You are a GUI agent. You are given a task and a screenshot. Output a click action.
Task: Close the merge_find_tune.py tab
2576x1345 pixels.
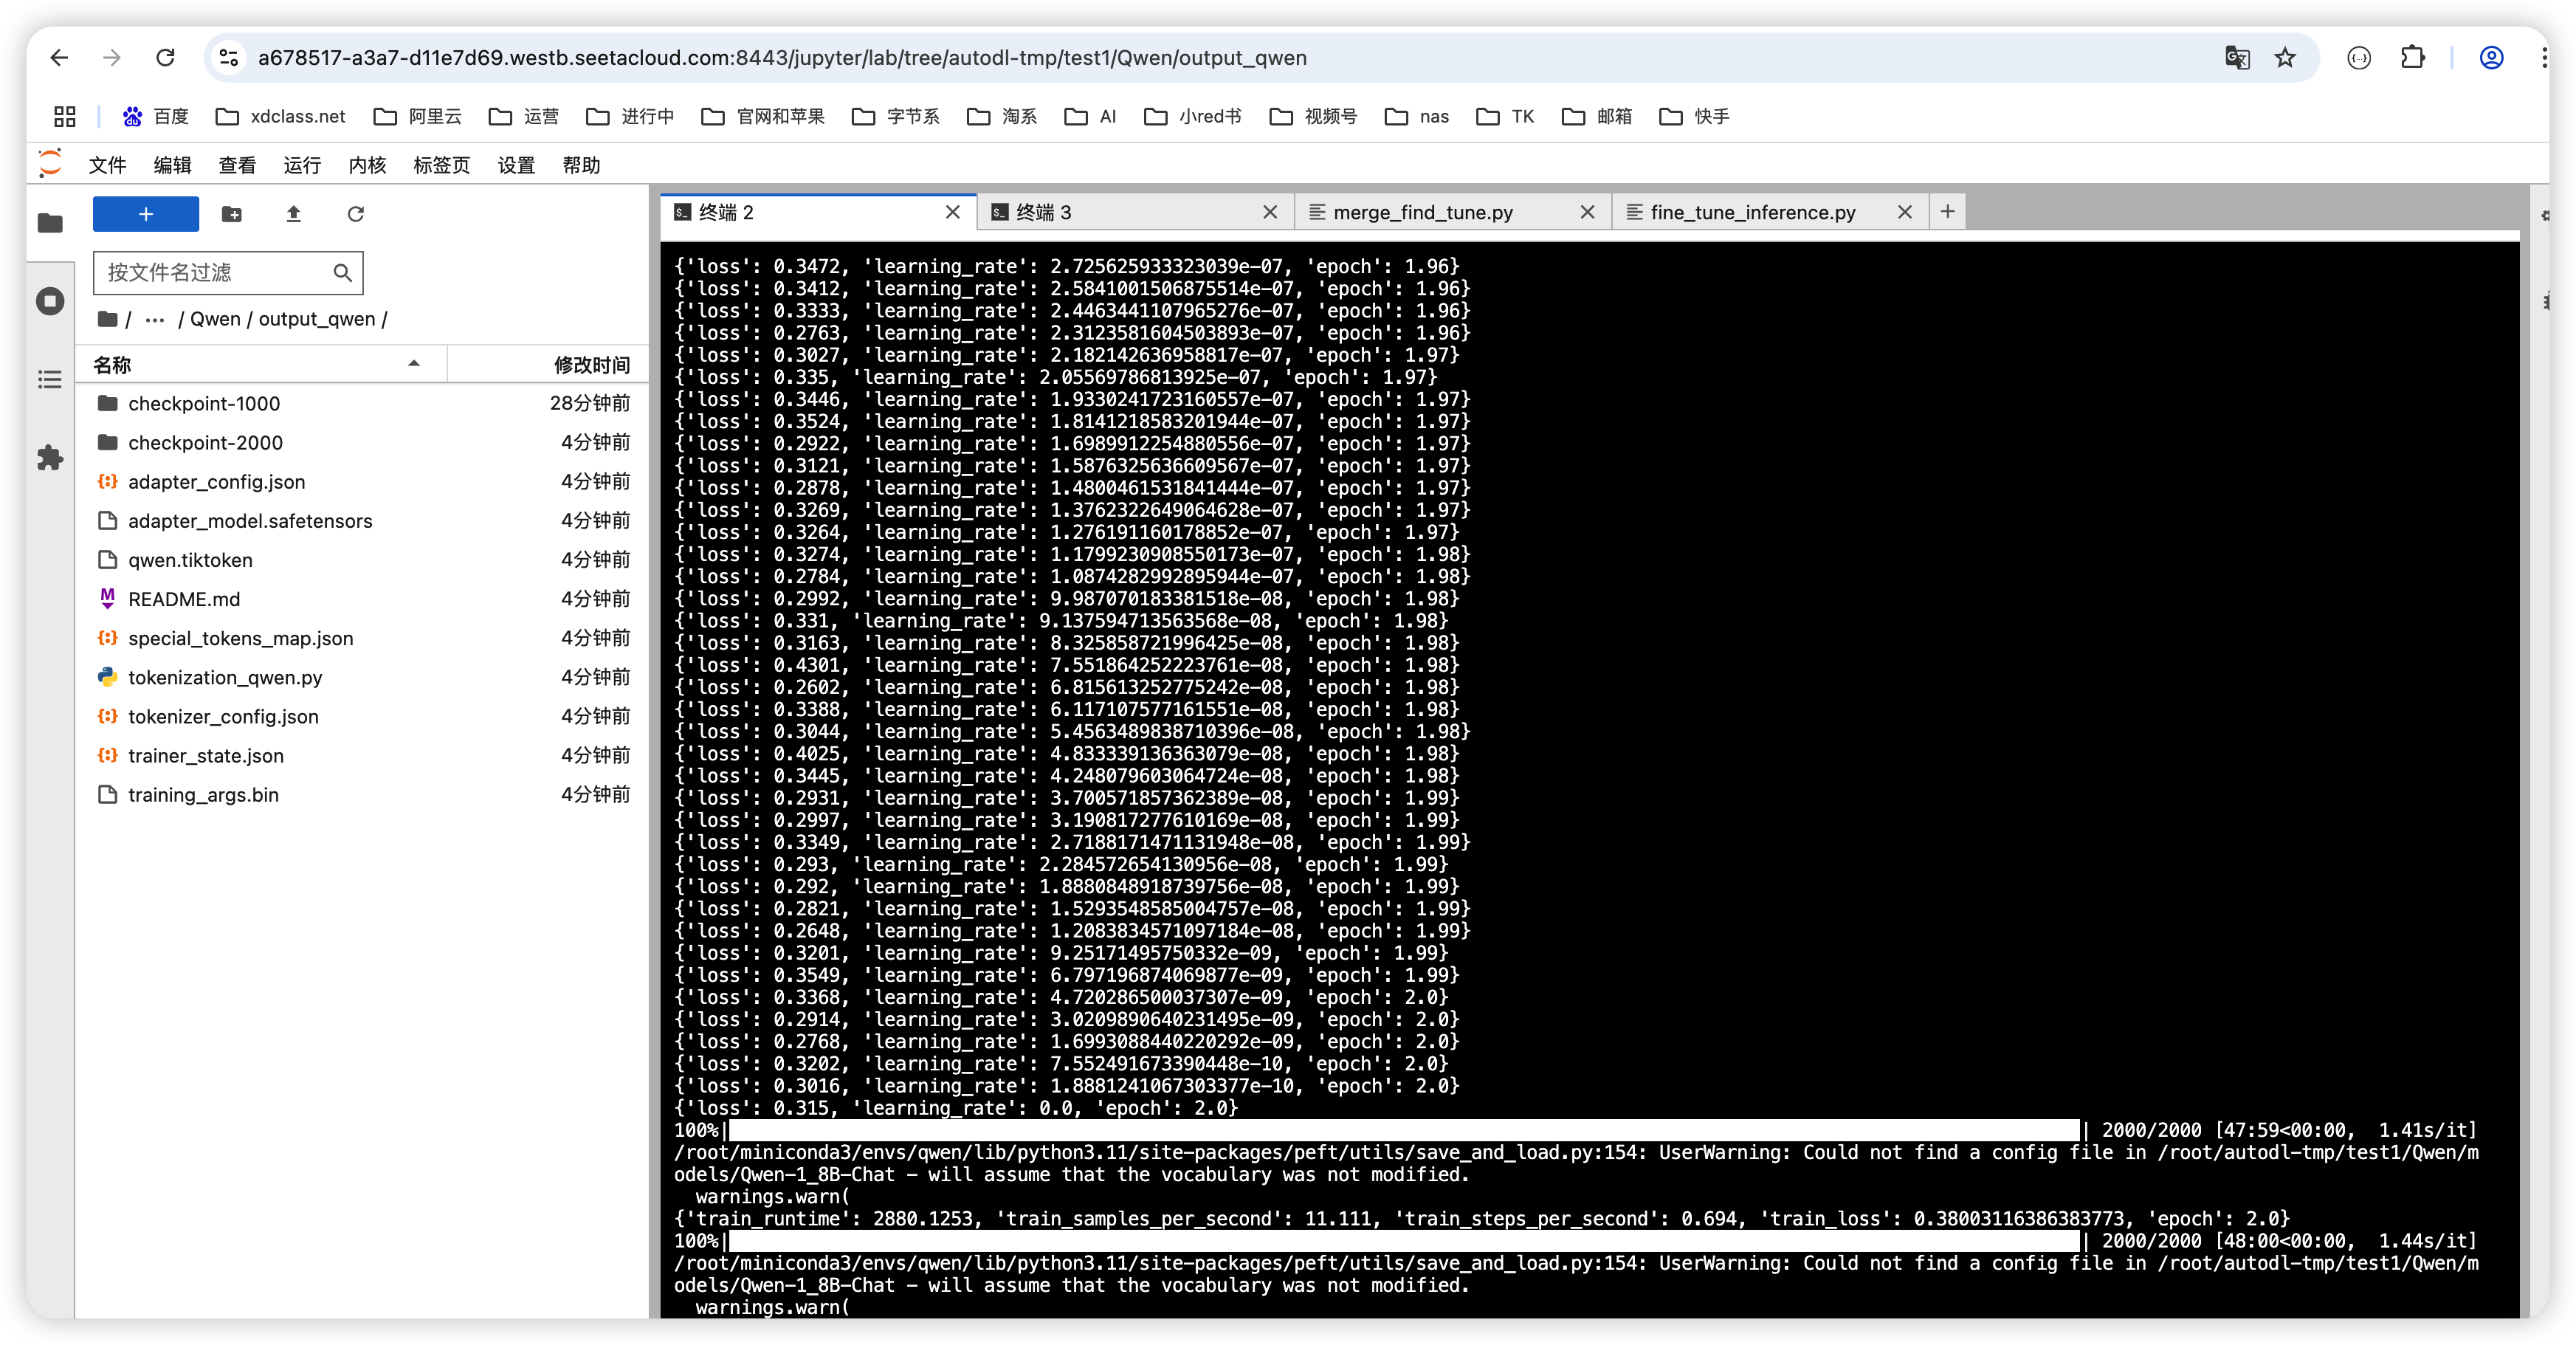[x=1586, y=212]
